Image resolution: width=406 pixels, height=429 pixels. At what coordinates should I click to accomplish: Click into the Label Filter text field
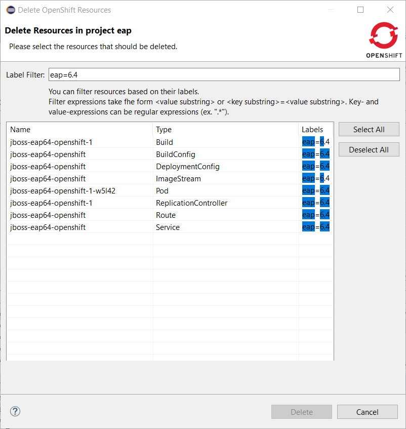224,75
